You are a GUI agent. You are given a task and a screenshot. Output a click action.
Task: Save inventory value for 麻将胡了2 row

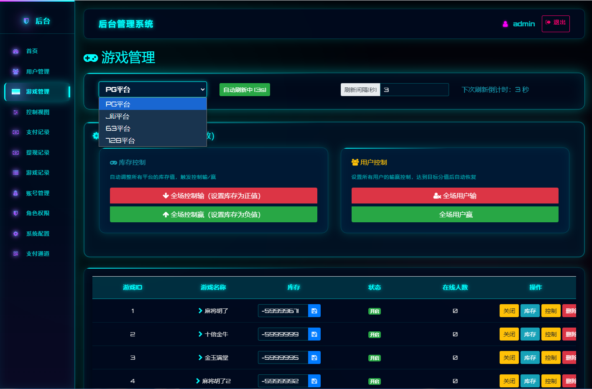point(314,381)
